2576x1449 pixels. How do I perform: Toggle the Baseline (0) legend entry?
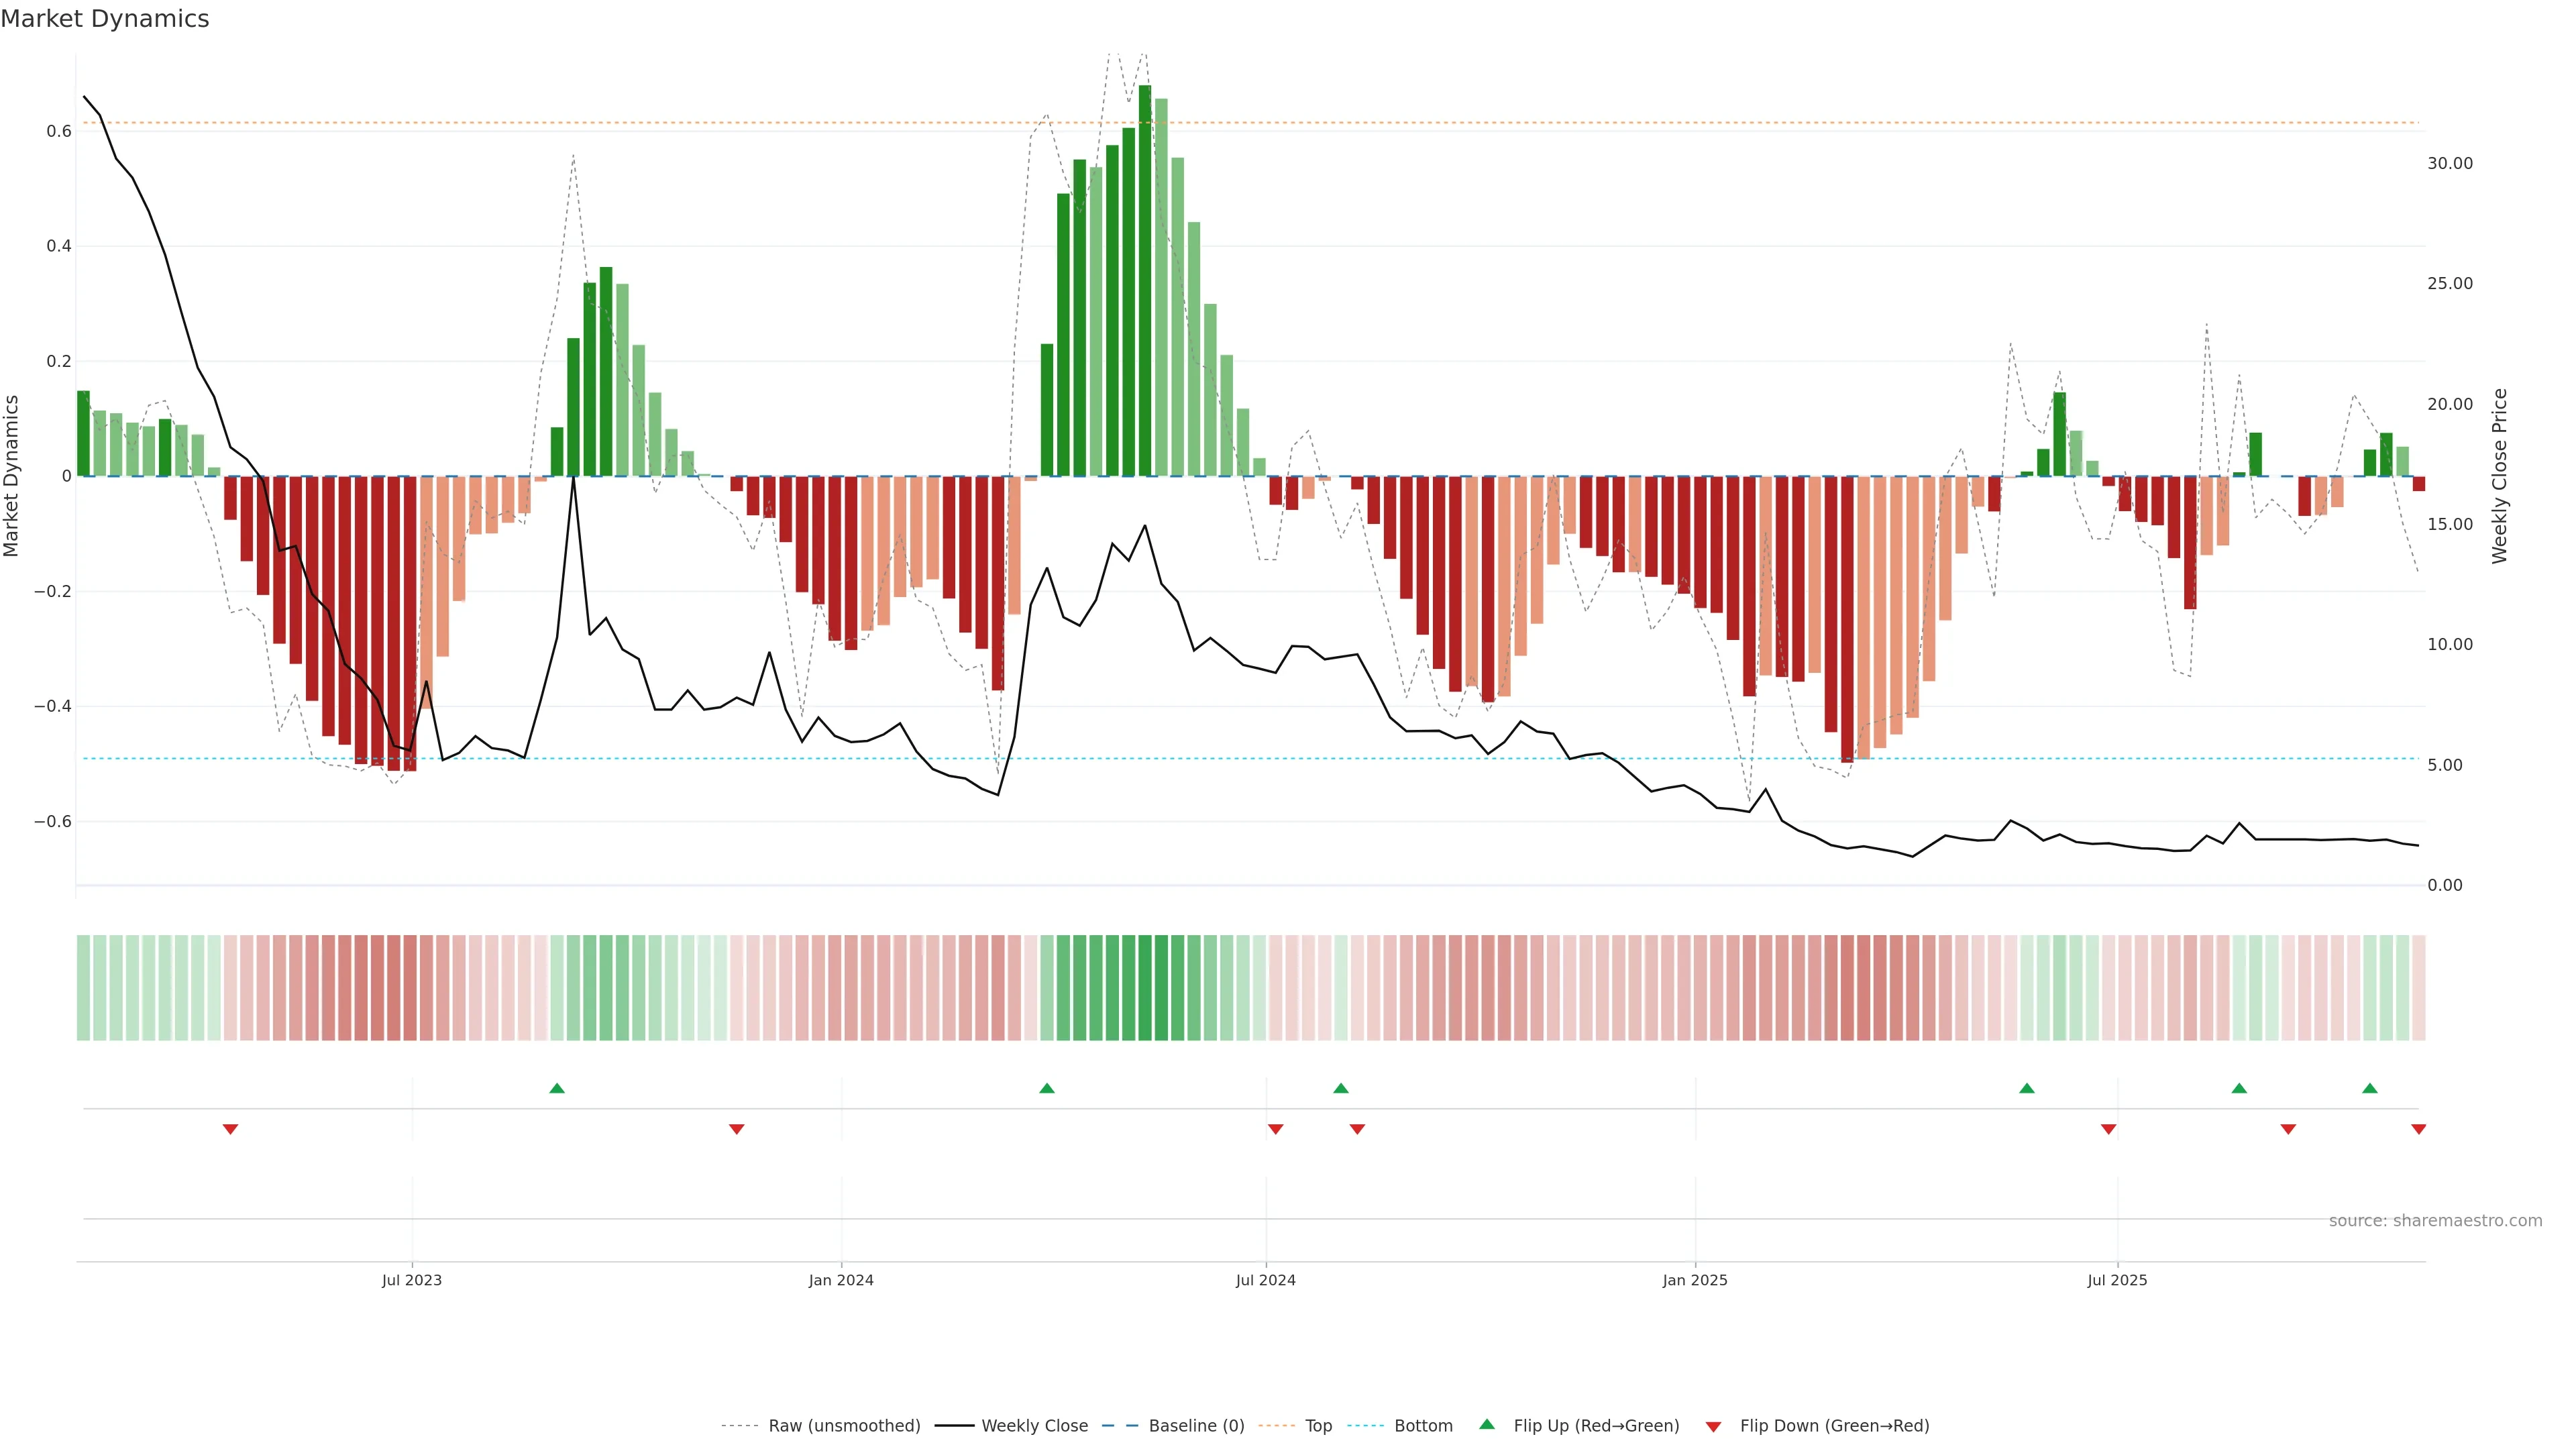pyautogui.click(x=1196, y=1426)
